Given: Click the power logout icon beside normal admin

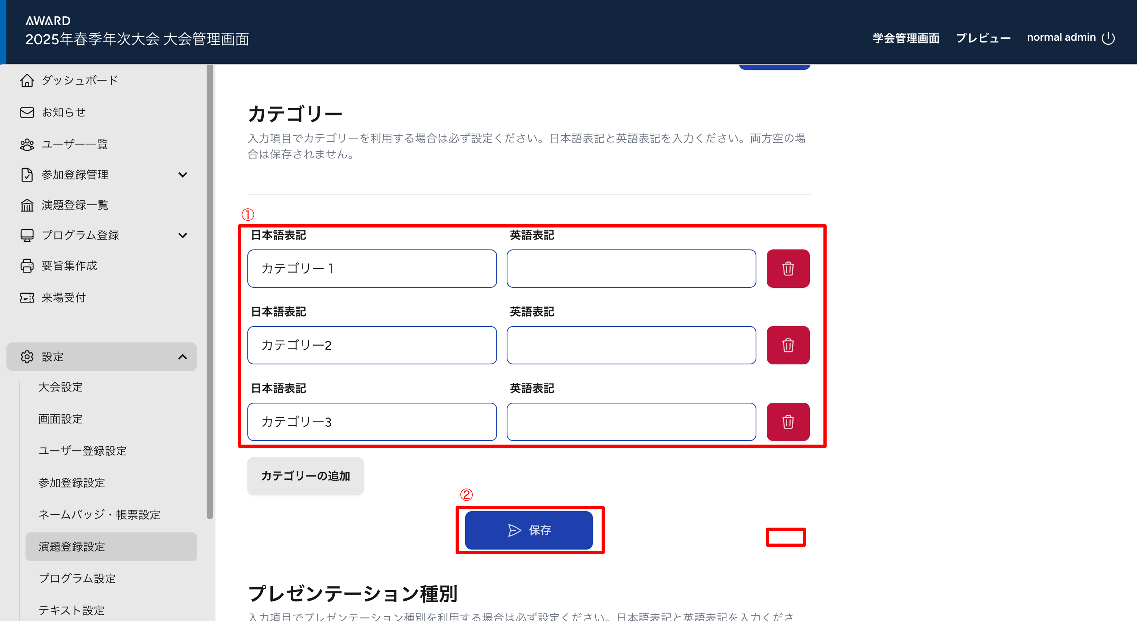Looking at the screenshot, I should 1108,38.
